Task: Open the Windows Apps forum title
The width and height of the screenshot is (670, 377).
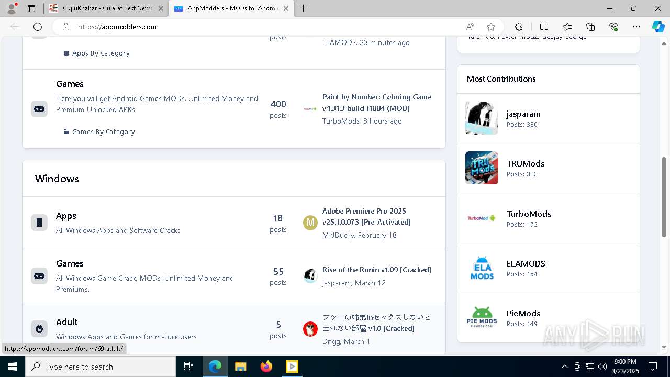Action: point(66,216)
